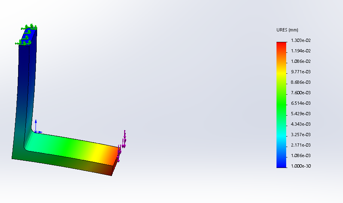Image resolution: width=343 pixels, height=203 pixels.
Task: Pick the green band in the color legend
Action: pos(281,101)
